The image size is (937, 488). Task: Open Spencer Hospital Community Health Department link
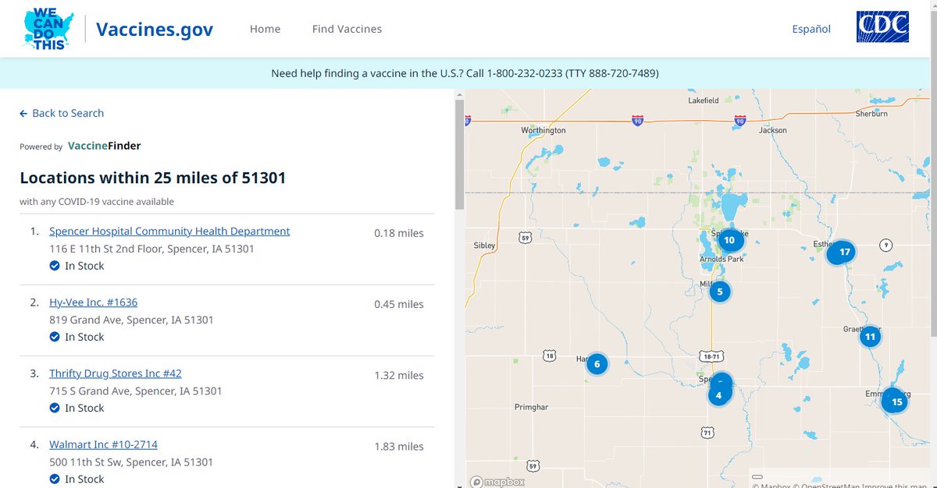[169, 232]
